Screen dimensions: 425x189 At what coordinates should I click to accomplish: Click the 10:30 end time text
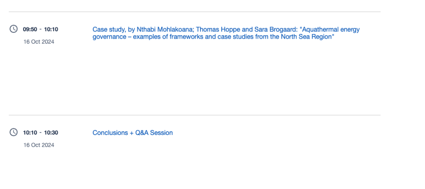pos(51,133)
